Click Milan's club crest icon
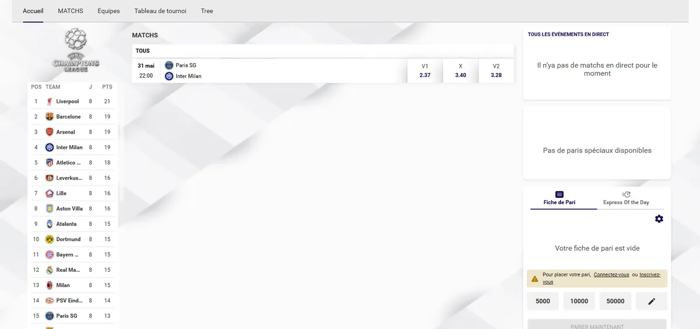The height and width of the screenshot is (329, 700). pyautogui.click(x=50, y=285)
